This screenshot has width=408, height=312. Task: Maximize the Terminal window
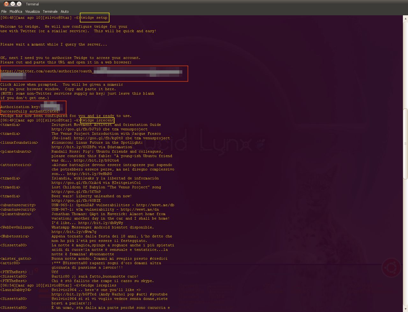click(19, 4)
